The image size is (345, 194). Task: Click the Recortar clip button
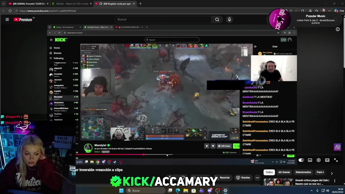tap(223, 178)
